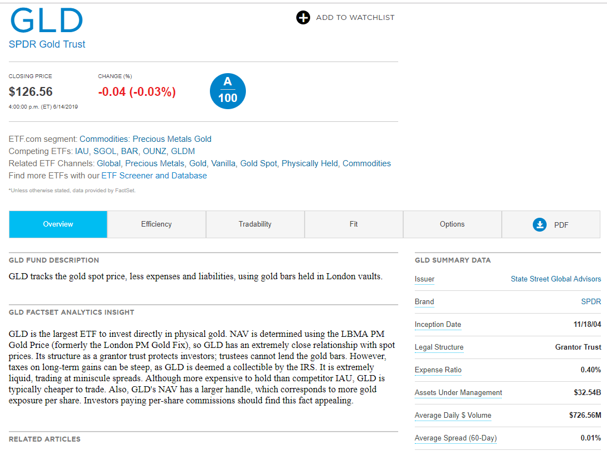Click the PDF download arrow icon
Screen dimensions: 607x451
tap(539, 224)
